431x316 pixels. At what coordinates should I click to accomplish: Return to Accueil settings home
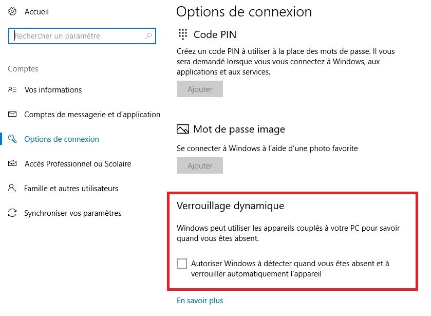pos(36,11)
